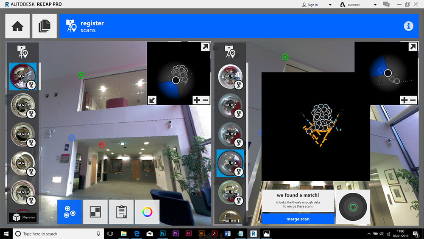
Task: Open the registration report clipboard icon
Action: (x=121, y=212)
